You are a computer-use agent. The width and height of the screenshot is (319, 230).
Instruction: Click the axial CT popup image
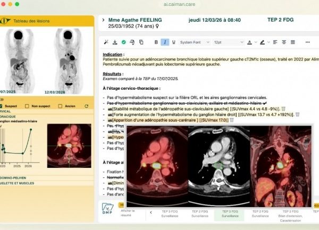click(219, 166)
